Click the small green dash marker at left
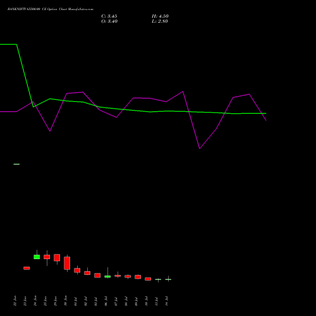The width and height of the screenshot is (316, 316). click(x=16, y=164)
